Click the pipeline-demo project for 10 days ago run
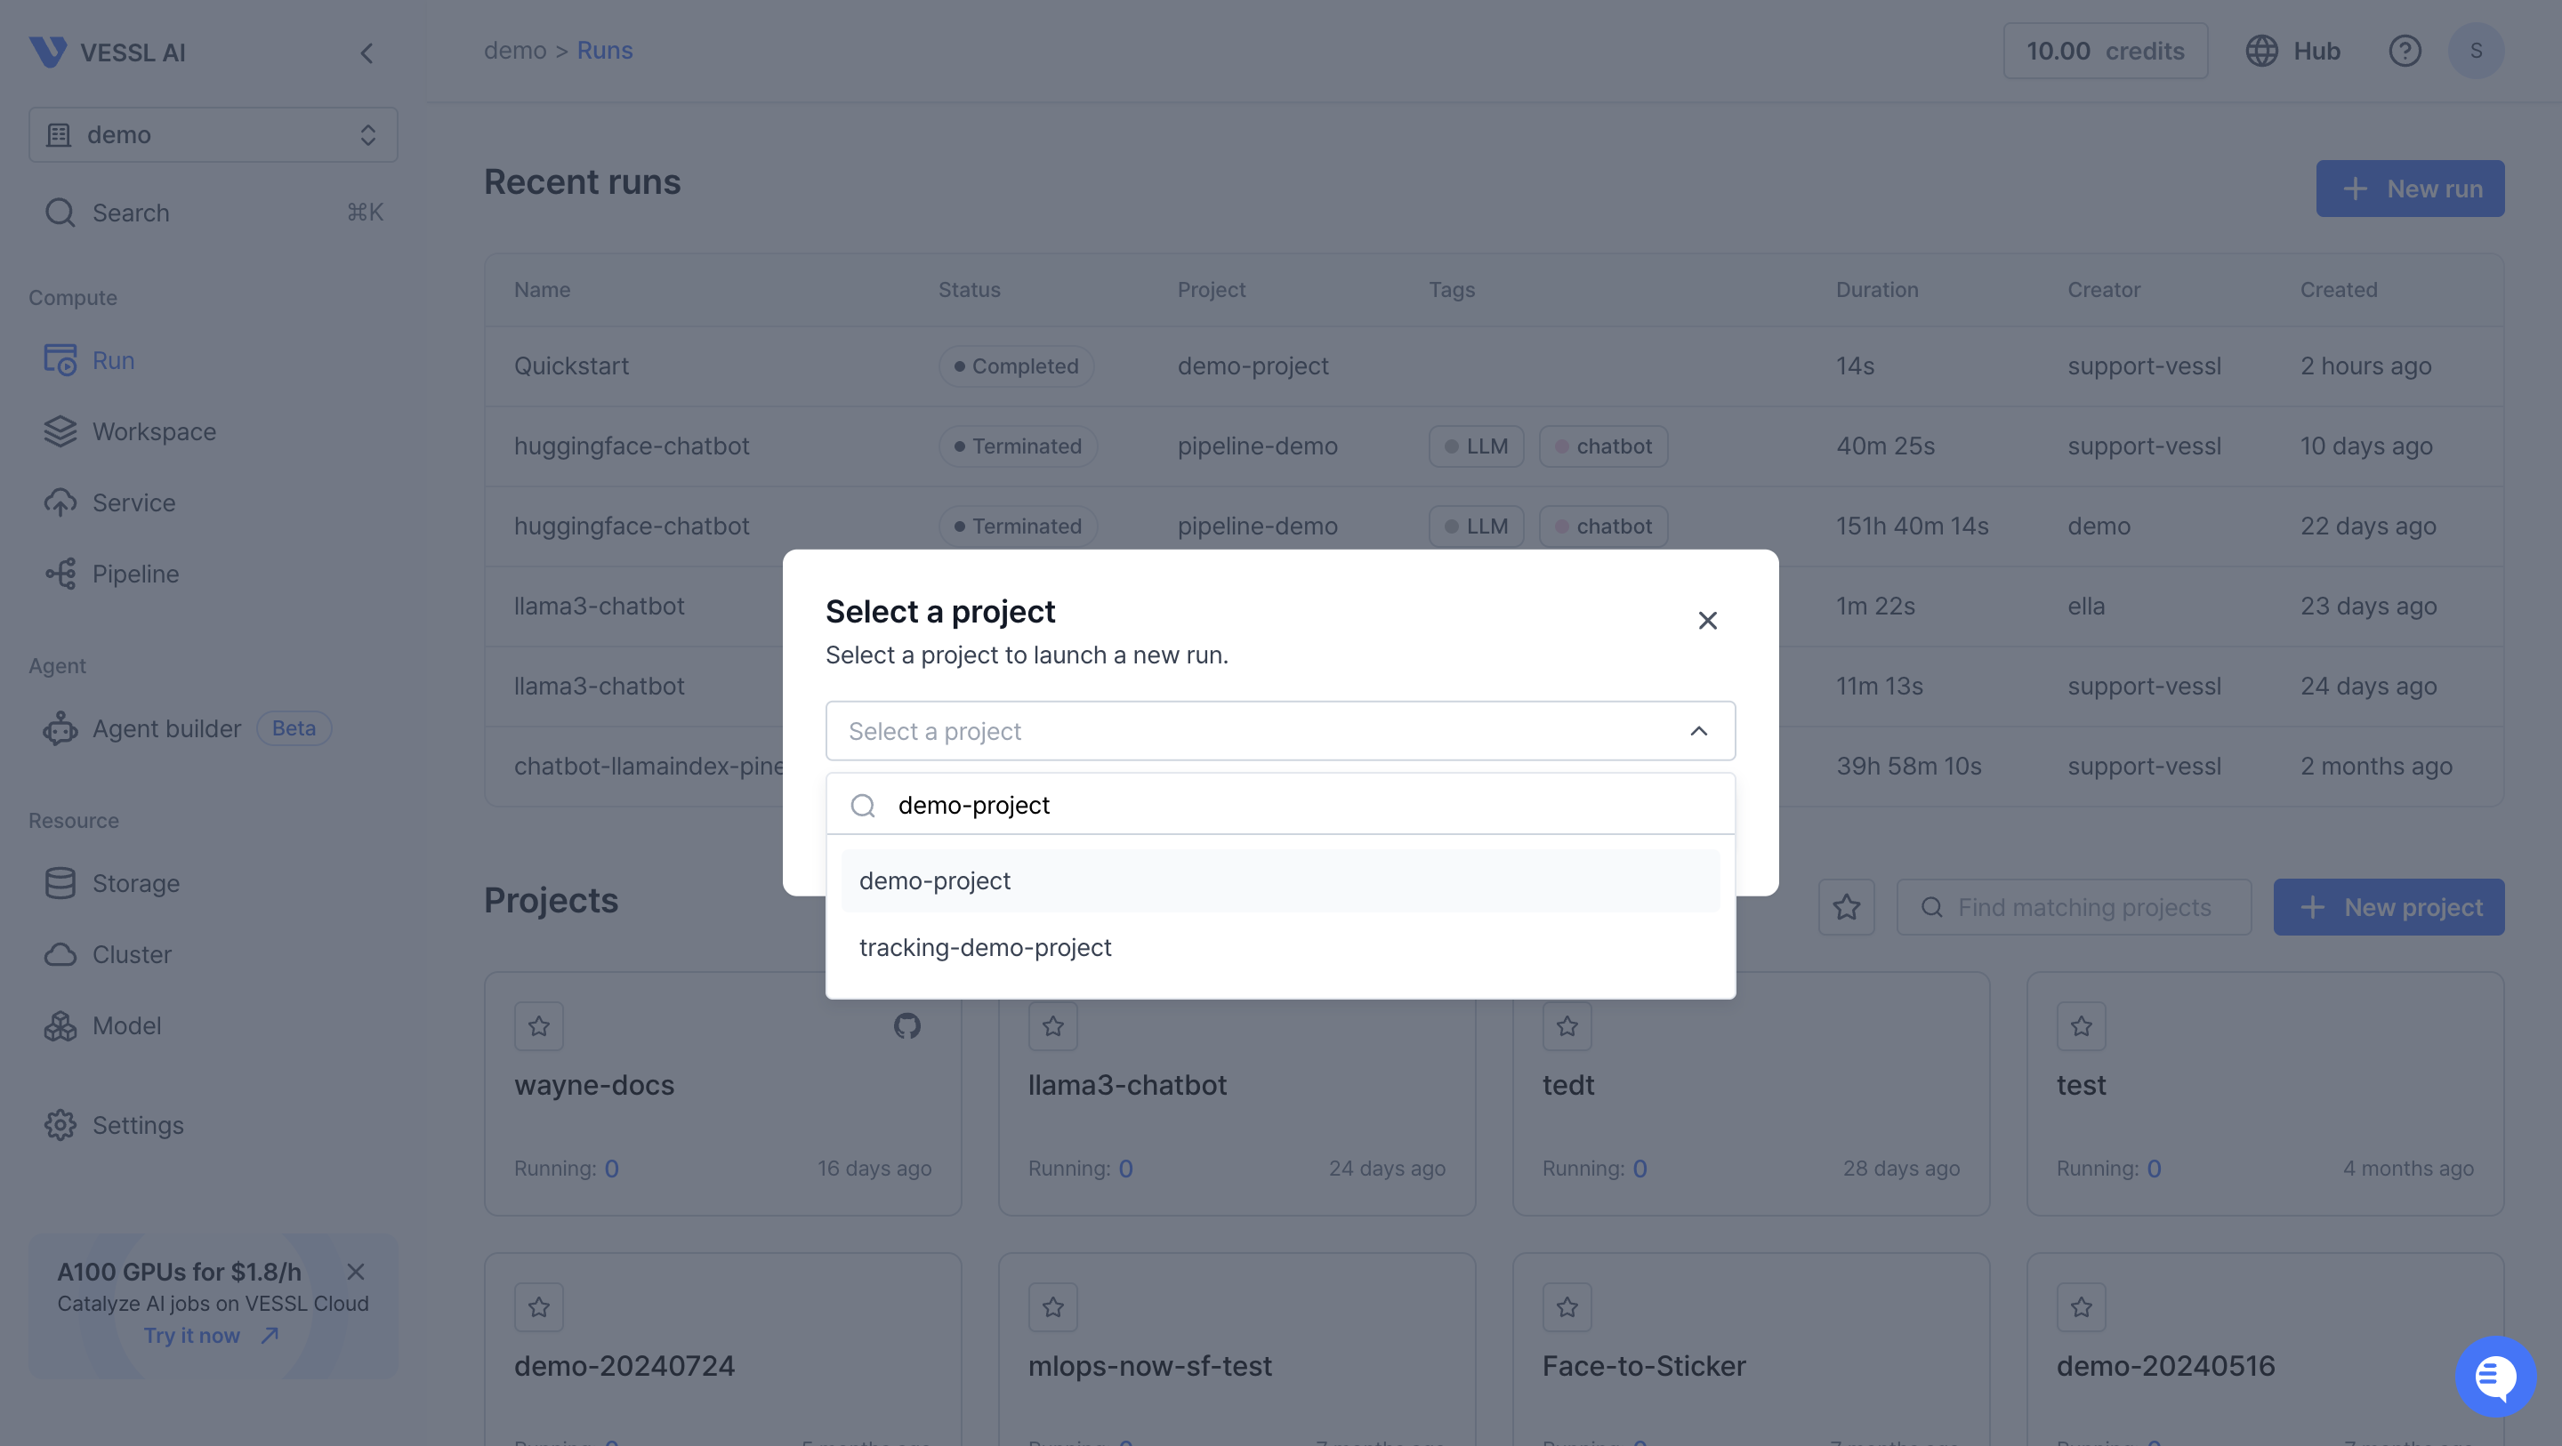Image resolution: width=2562 pixels, height=1446 pixels. click(1257, 446)
